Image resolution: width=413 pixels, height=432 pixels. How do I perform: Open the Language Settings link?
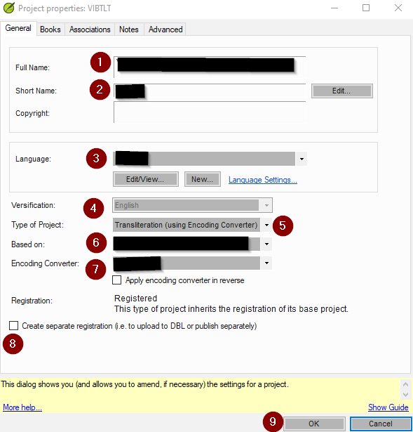[x=262, y=180]
